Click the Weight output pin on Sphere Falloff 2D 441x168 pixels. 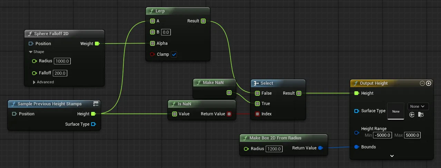(x=97, y=44)
